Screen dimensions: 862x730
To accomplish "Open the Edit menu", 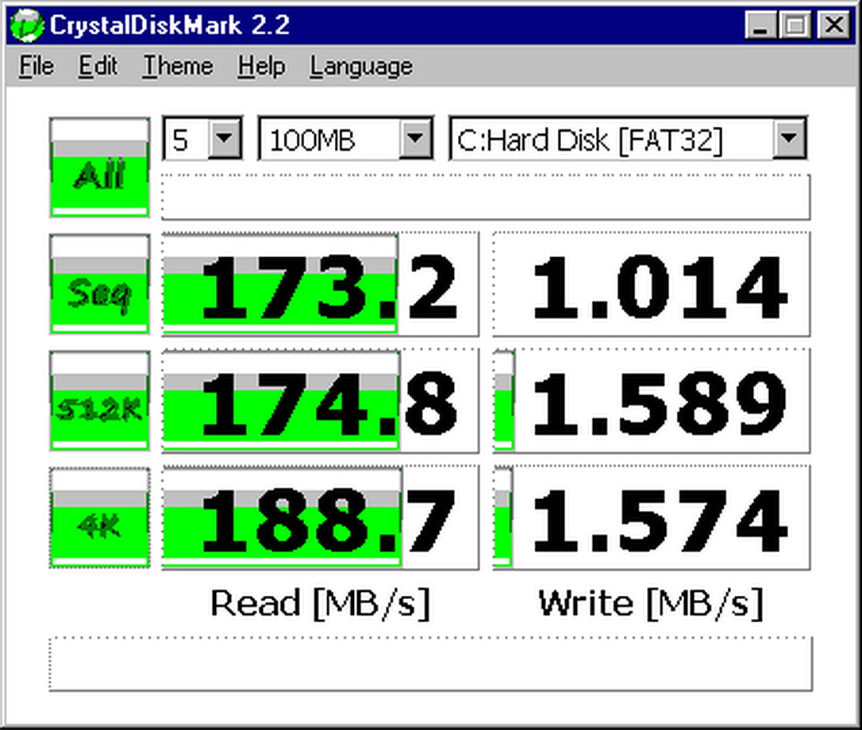I will (x=98, y=67).
